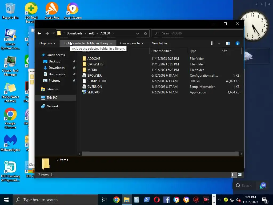Screen dimensions: 273x205
Task: Open the notification center icon
Action: coord(265,200)
